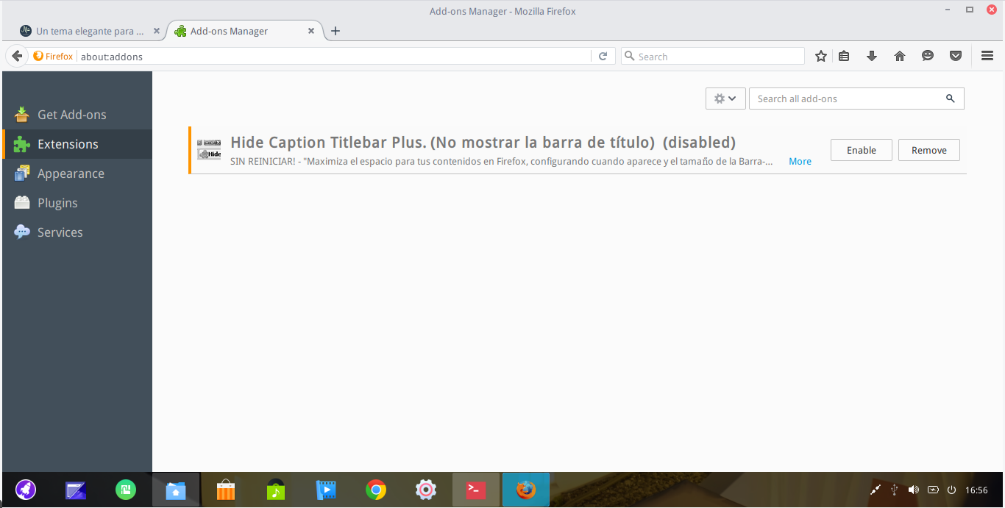The image size is (1005, 508).
Task: Close the Add-ons Manager tab
Action: pyautogui.click(x=311, y=31)
